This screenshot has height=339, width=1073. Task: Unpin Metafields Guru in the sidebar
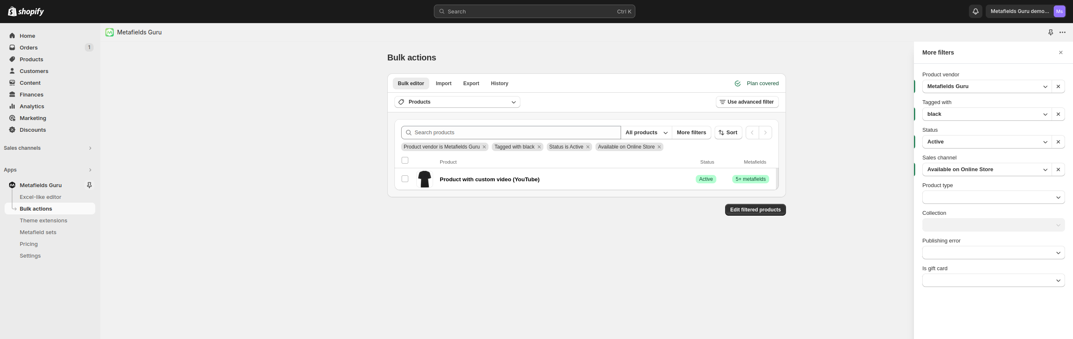pyautogui.click(x=89, y=185)
